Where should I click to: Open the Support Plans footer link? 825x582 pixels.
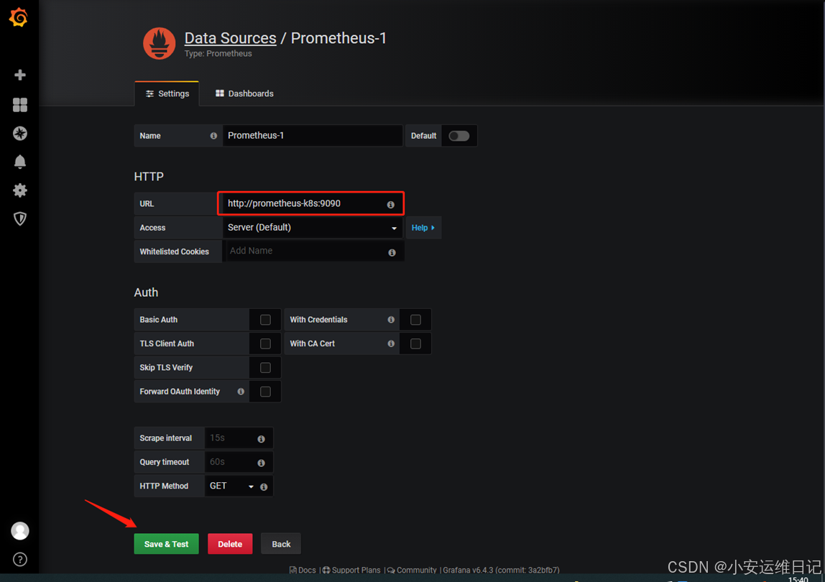click(x=351, y=570)
